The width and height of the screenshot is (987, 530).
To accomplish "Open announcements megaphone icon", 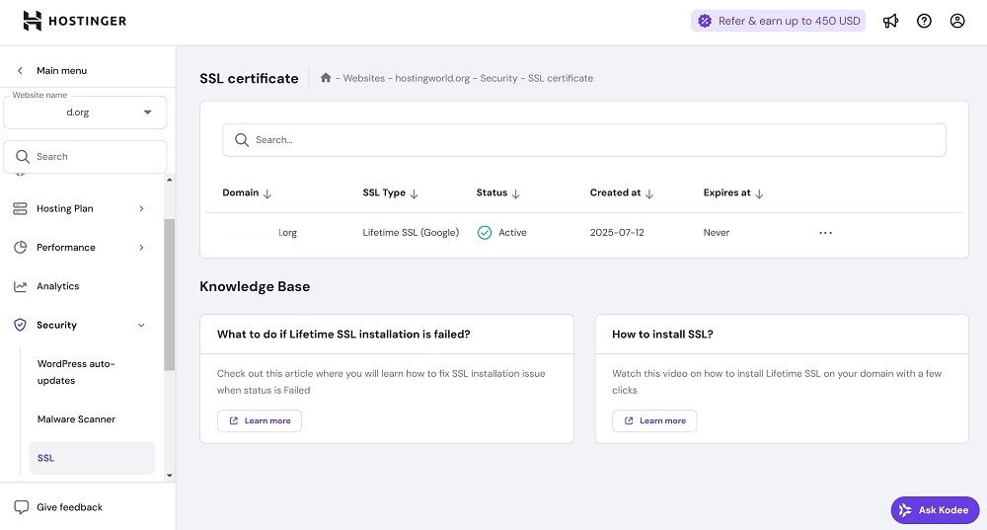I will [890, 21].
